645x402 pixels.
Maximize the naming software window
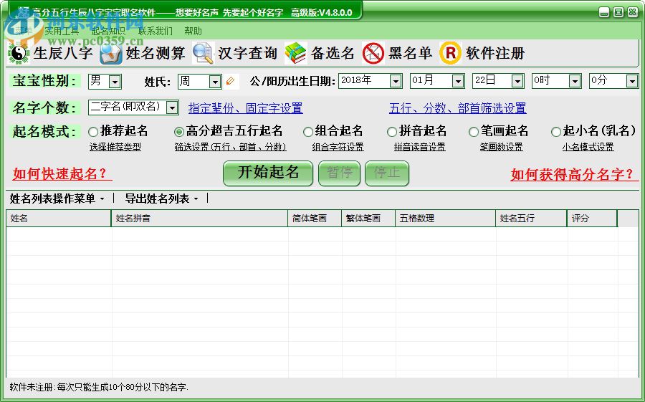(618, 12)
